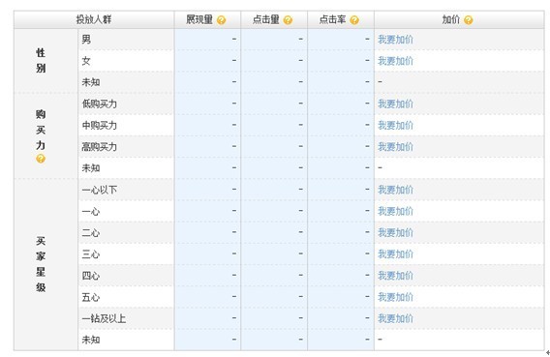
Task: Click help icon next to 加价 header
Action: [469, 20]
